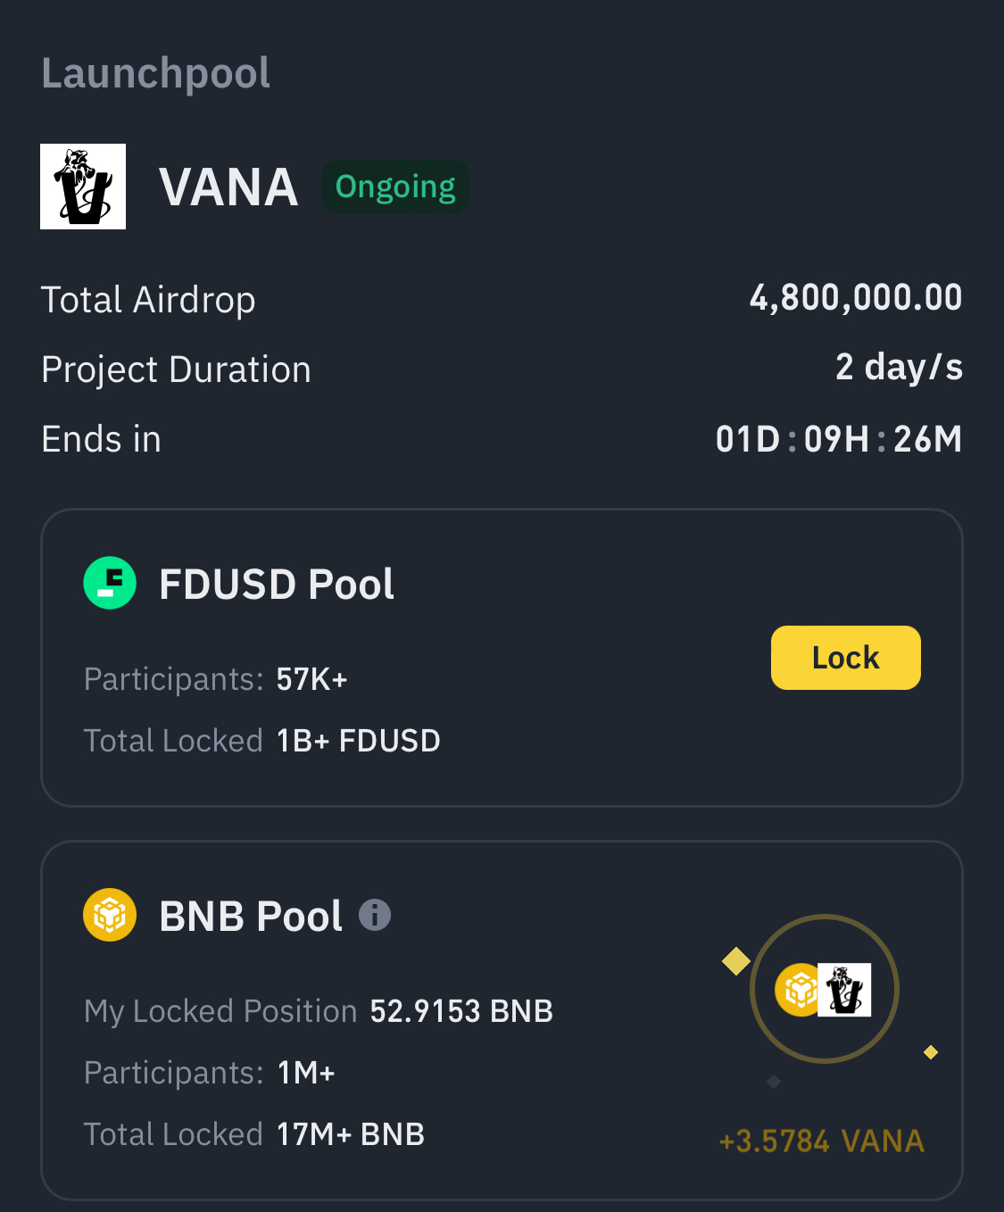This screenshot has height=1212, width=1004.
Task: Tap My Locked Position 52.9153 BNB
Action: (461, 1011)
